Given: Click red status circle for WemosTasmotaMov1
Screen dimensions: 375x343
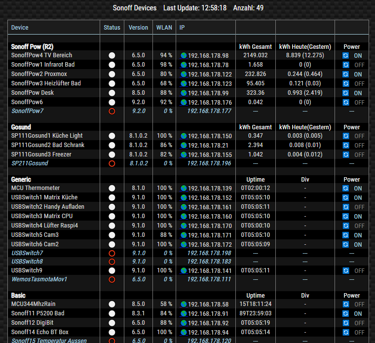Looking at the screenshot, I should click(x=112, y=280).
